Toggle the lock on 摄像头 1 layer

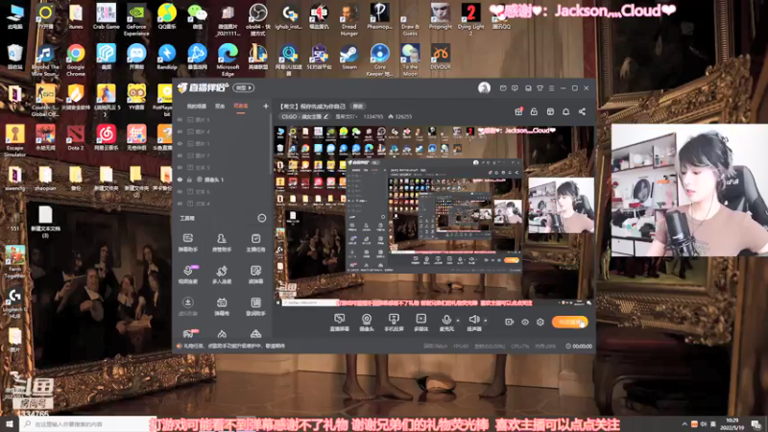tap(189, 180)
